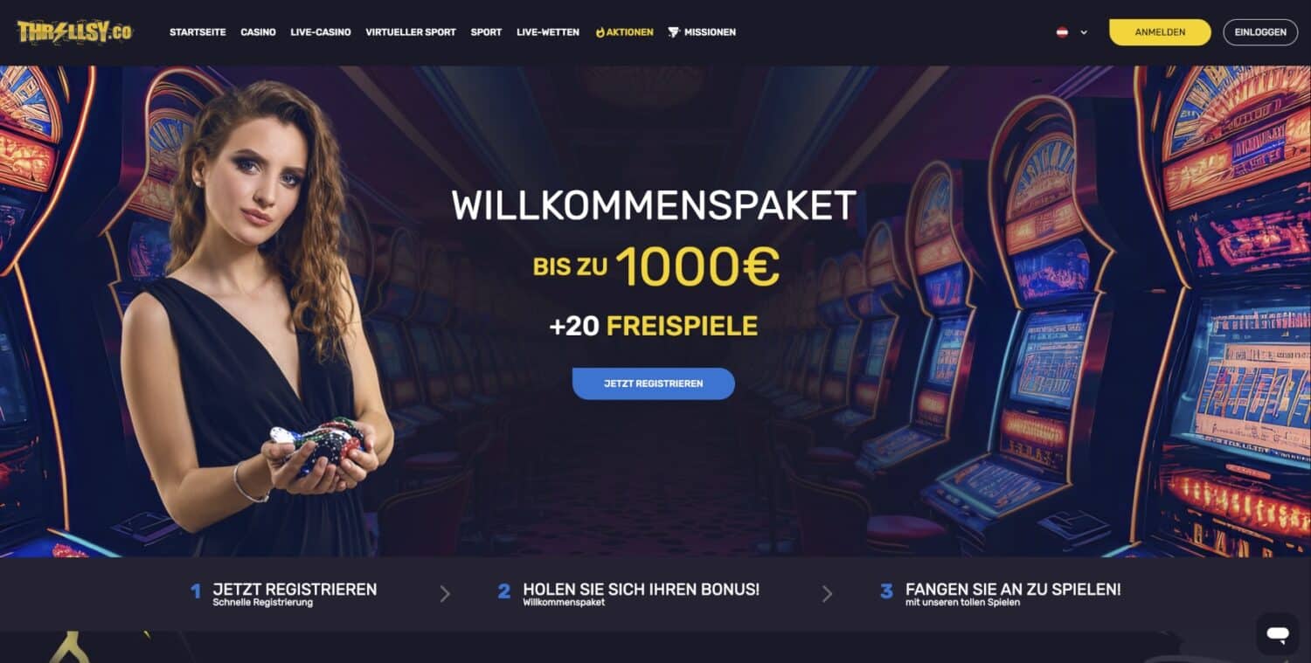Open the Startseite menu item
Viewport: 1311px width, 663px height.
(198, 32)
